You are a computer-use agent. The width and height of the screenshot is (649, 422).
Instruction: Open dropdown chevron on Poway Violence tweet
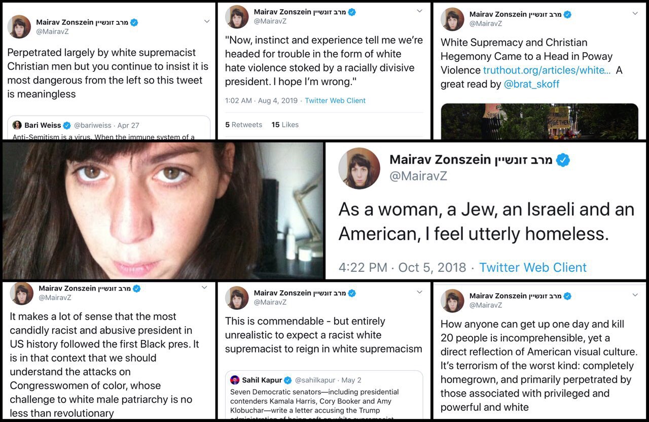coord(635,14)
